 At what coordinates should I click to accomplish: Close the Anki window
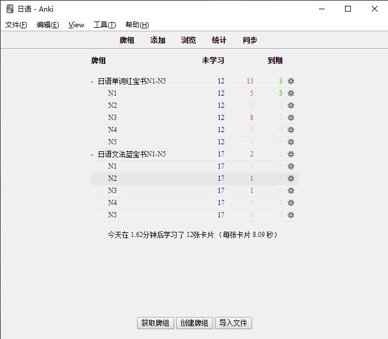click(x=375, y=9)
